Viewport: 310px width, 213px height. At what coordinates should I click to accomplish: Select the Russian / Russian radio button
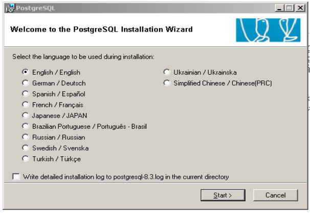click(26, 137)
